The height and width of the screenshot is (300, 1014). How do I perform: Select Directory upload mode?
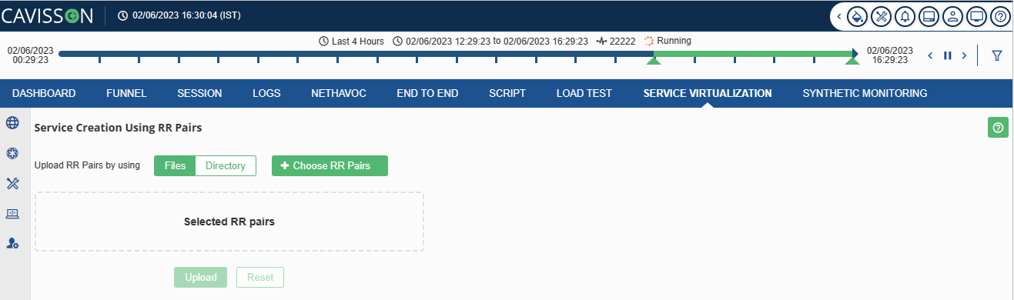pos(226,165)
